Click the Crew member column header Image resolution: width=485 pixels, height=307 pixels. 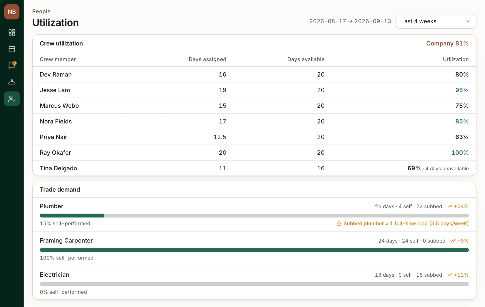(x=58, y=59)
